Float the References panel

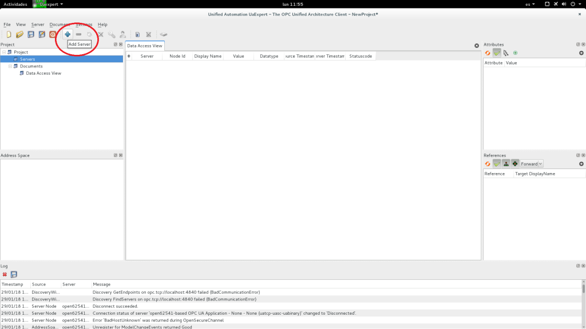578,155
